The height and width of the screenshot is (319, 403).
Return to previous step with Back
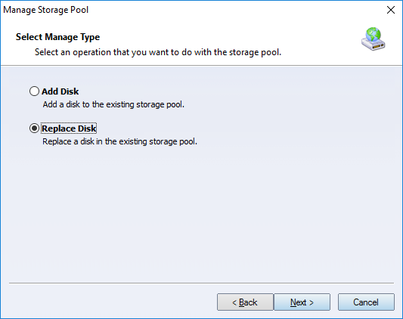point(245,302)
